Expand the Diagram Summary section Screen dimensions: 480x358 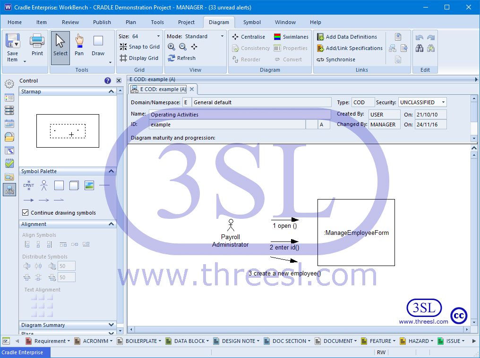click(x=111, y=325)
